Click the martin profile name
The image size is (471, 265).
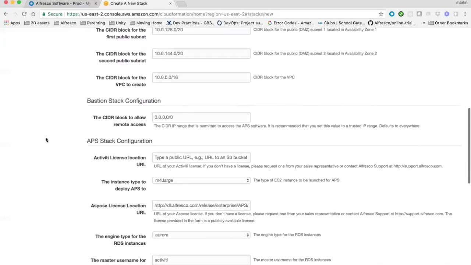(x=461, y=3)
